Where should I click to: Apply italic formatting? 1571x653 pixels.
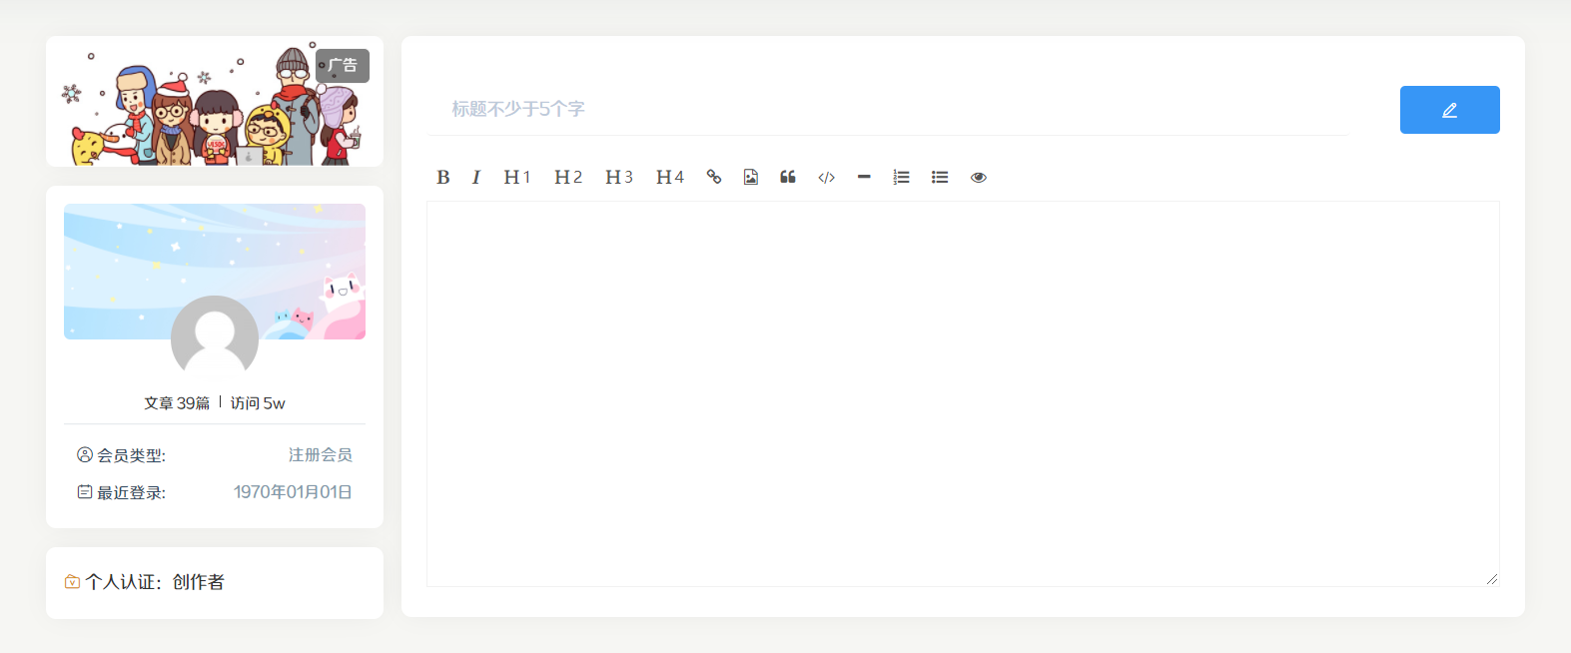(476, 178)
